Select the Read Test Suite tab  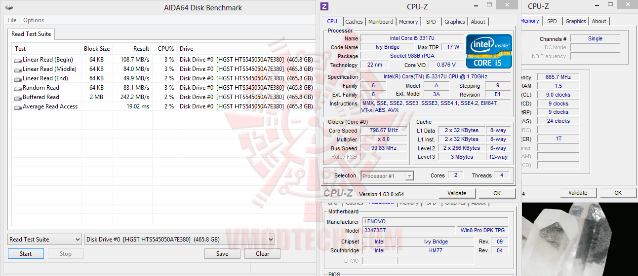pos(31,34)
